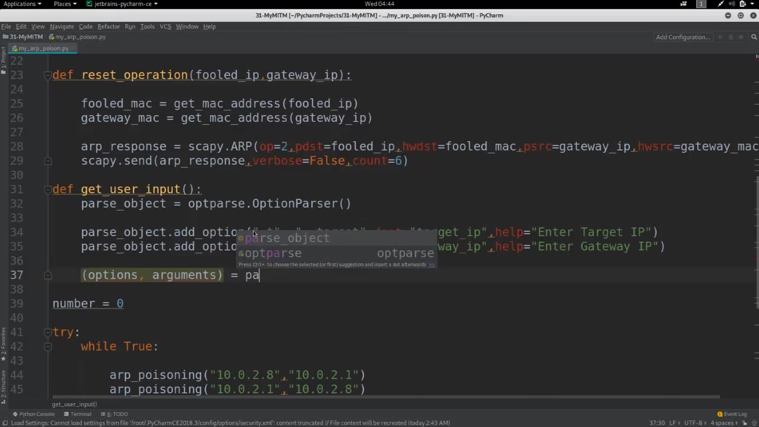Open the Terminal tool window
The height and width of the screenshot is (427, 759).
78,414
